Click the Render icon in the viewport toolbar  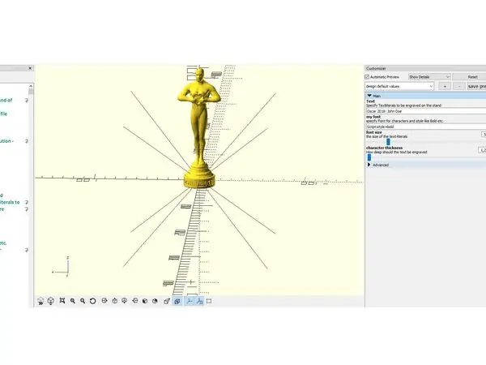[x=51, y=301]
